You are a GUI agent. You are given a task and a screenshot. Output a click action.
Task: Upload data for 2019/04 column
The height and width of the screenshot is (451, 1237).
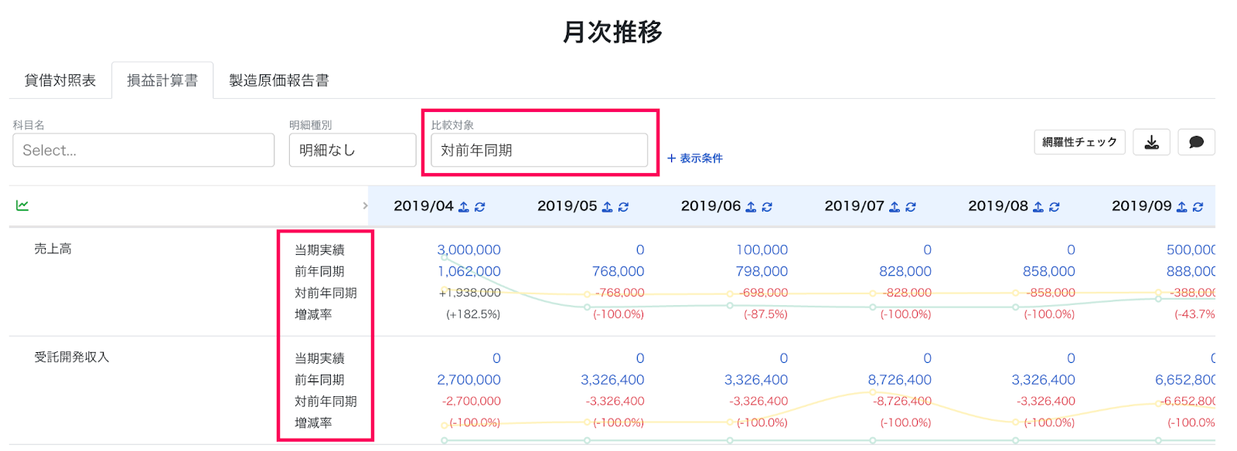[464, 207]
